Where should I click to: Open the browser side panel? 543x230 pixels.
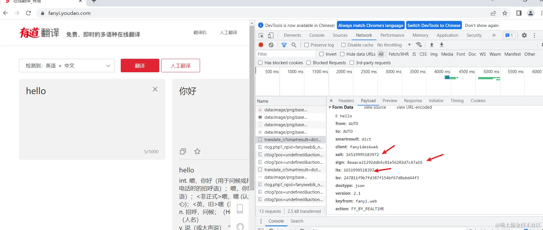[x=519, y=13]
